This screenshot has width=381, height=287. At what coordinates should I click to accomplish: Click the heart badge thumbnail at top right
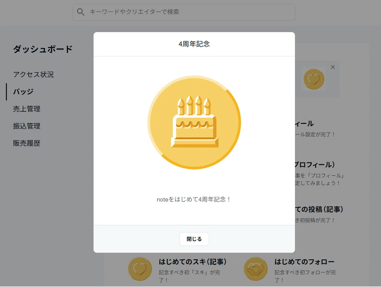tap(314, 79)
